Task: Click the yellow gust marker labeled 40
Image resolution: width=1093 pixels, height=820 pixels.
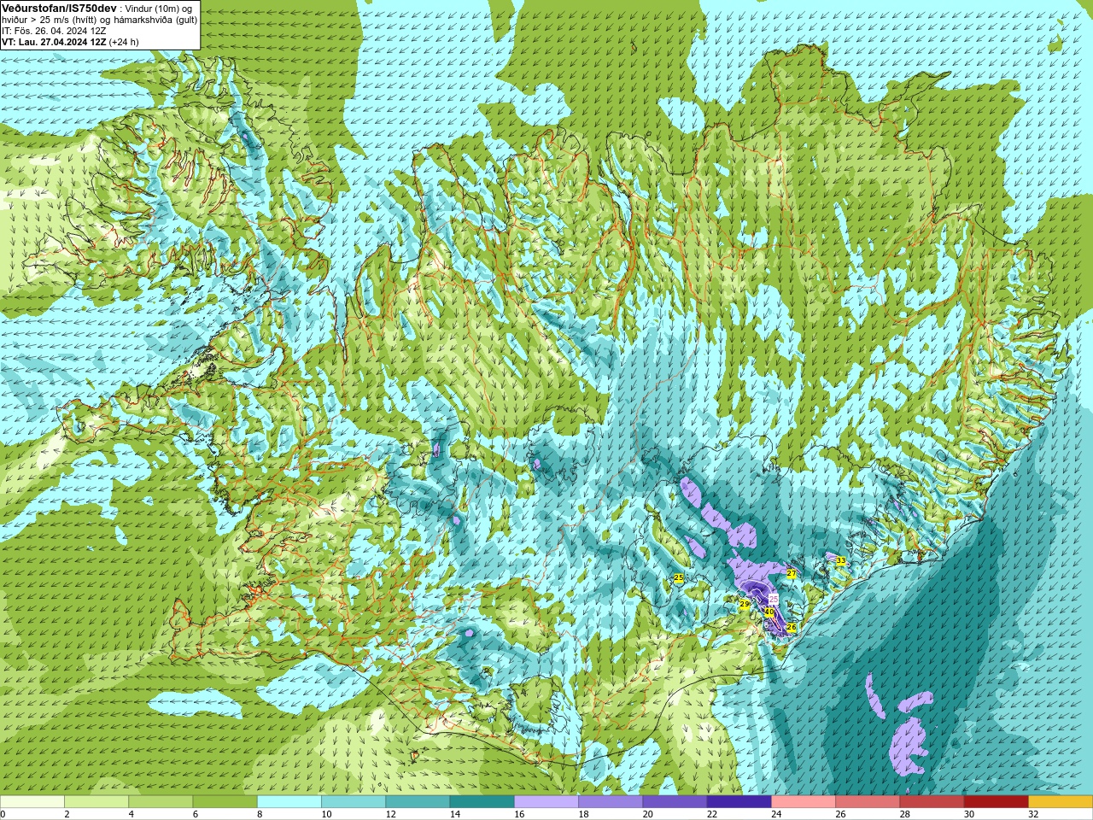Action: click(x=769, y=612)
